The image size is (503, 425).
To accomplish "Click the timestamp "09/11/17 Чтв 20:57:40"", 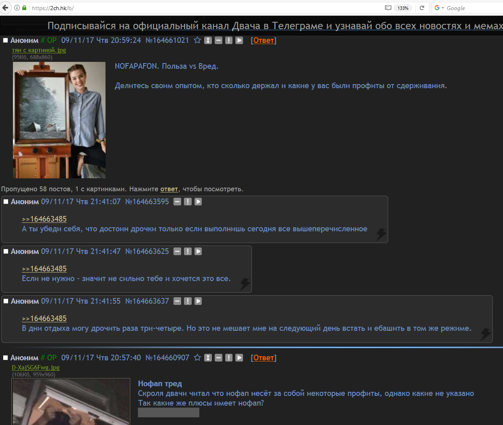I will (x=101, y=357).
